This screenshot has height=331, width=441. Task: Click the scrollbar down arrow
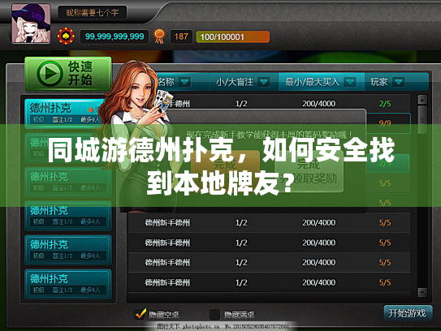(422, 292)
